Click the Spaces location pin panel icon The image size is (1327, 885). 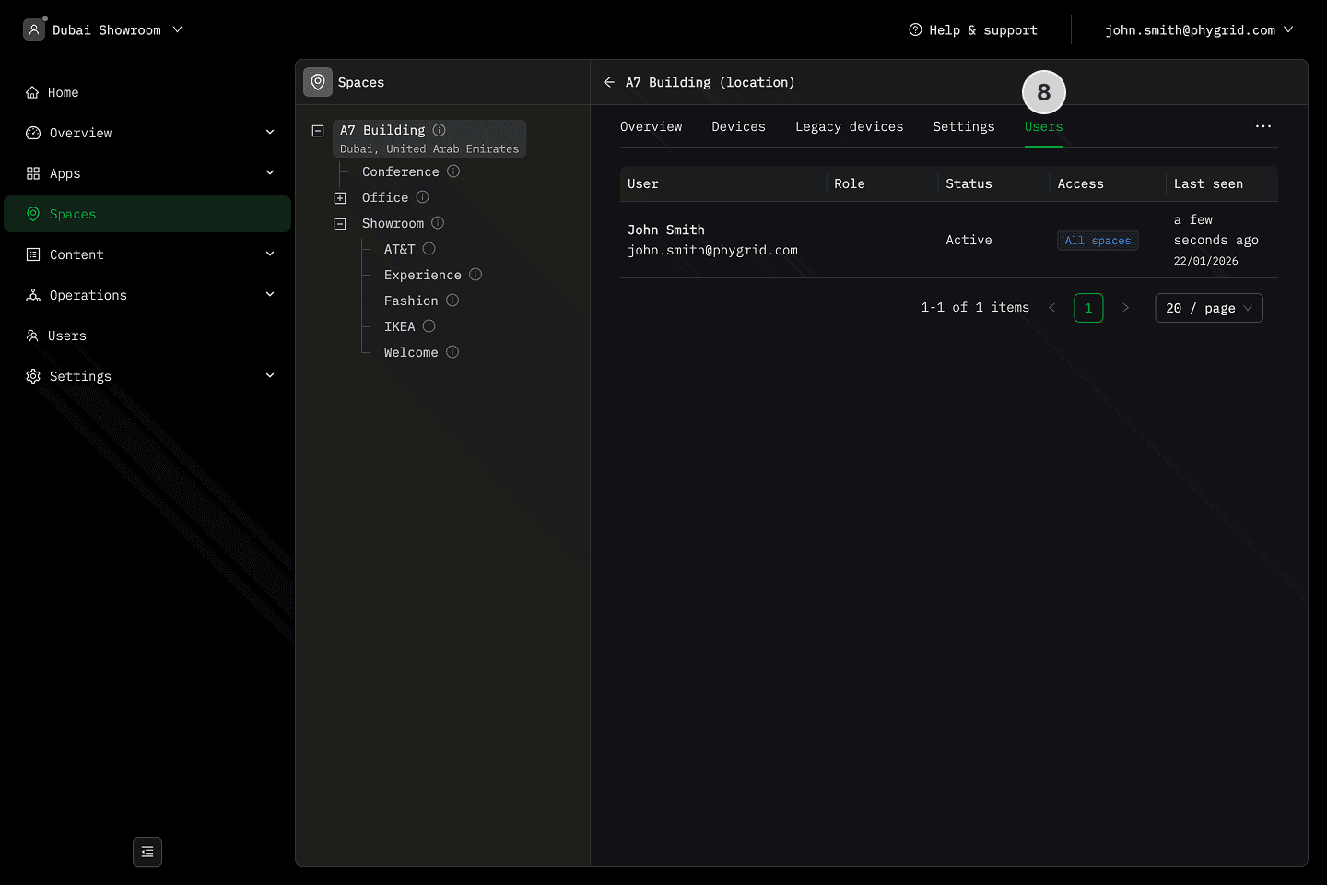pos(318,82)
